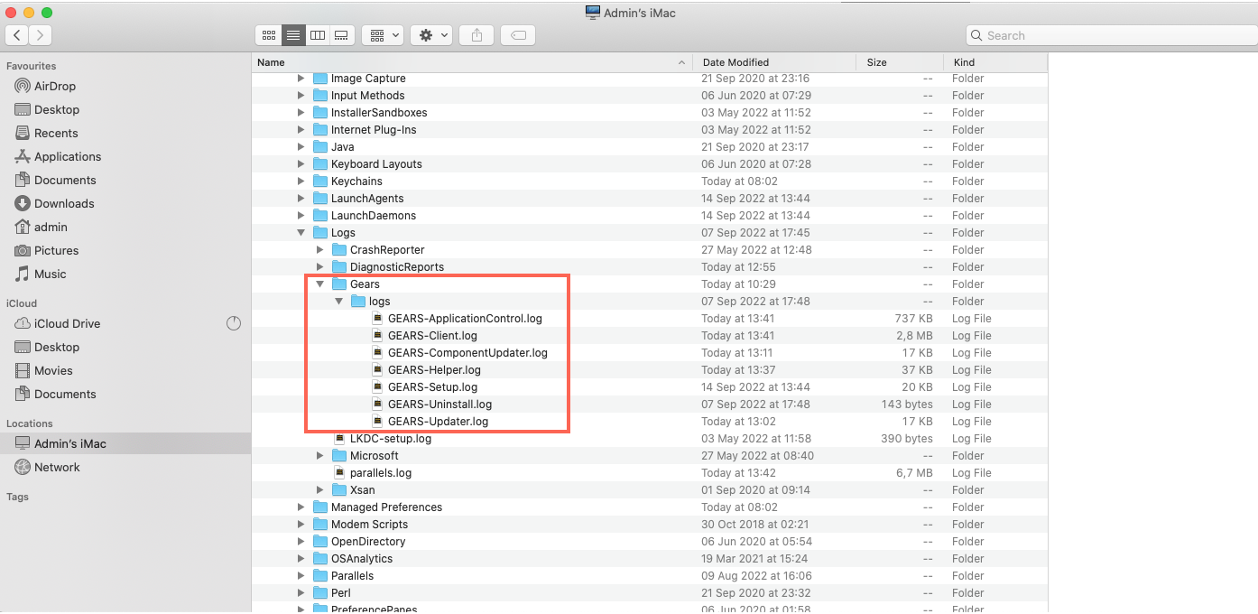Select the Modem Scripts folder row
The height and width of the screenshot is (614, 1258).
click(x=650, y=525)
